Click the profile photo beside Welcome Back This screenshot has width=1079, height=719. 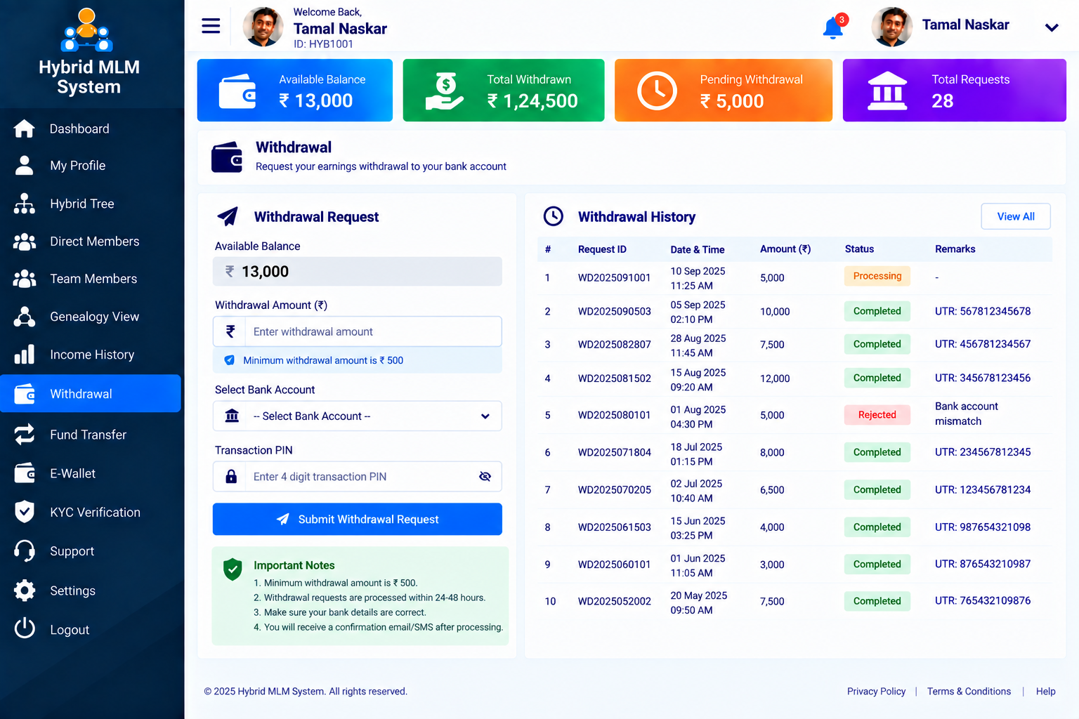point(263,27)
